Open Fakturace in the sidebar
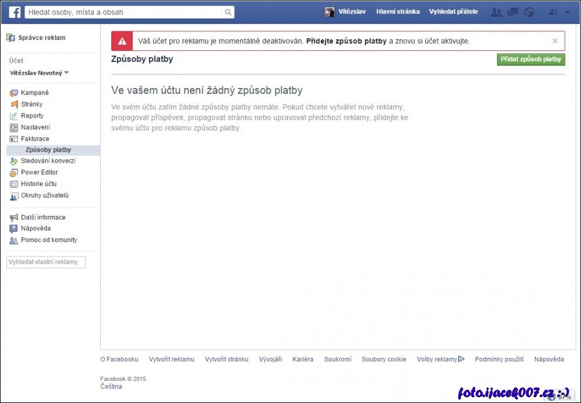 [x=35, y=139]
